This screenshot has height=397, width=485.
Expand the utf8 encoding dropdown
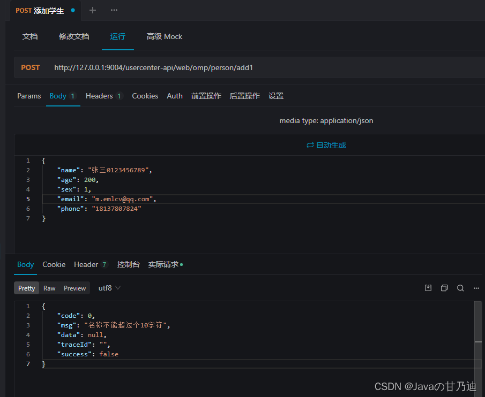(109, 288)
